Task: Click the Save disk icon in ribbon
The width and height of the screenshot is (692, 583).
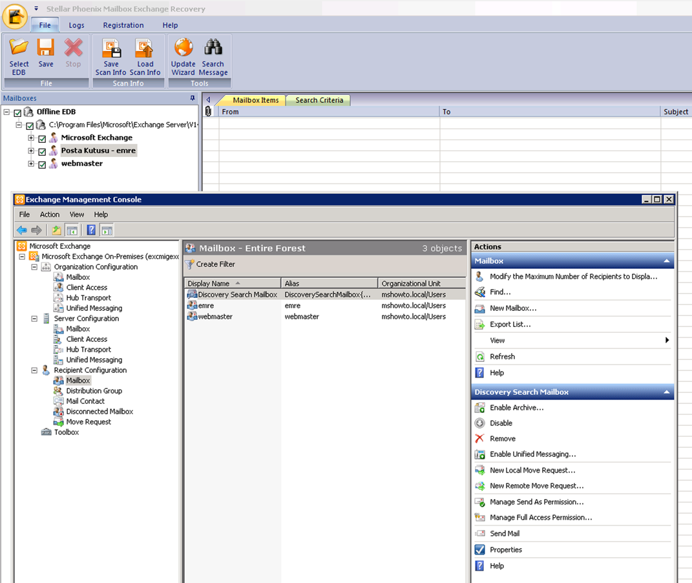Action: tap(45, 48)
